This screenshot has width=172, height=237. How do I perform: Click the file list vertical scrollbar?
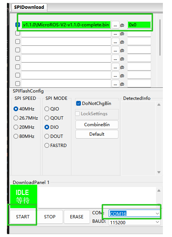pos(160,37)
